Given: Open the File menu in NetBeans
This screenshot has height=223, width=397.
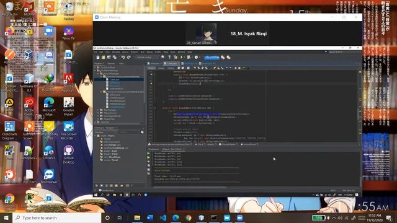Looking at the screenshot, I should (96, 52).
